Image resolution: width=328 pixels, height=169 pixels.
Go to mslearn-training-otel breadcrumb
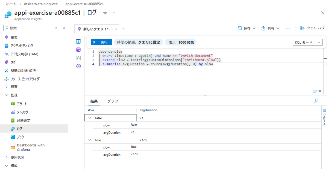pyautogui.click(x=41, y=4)
